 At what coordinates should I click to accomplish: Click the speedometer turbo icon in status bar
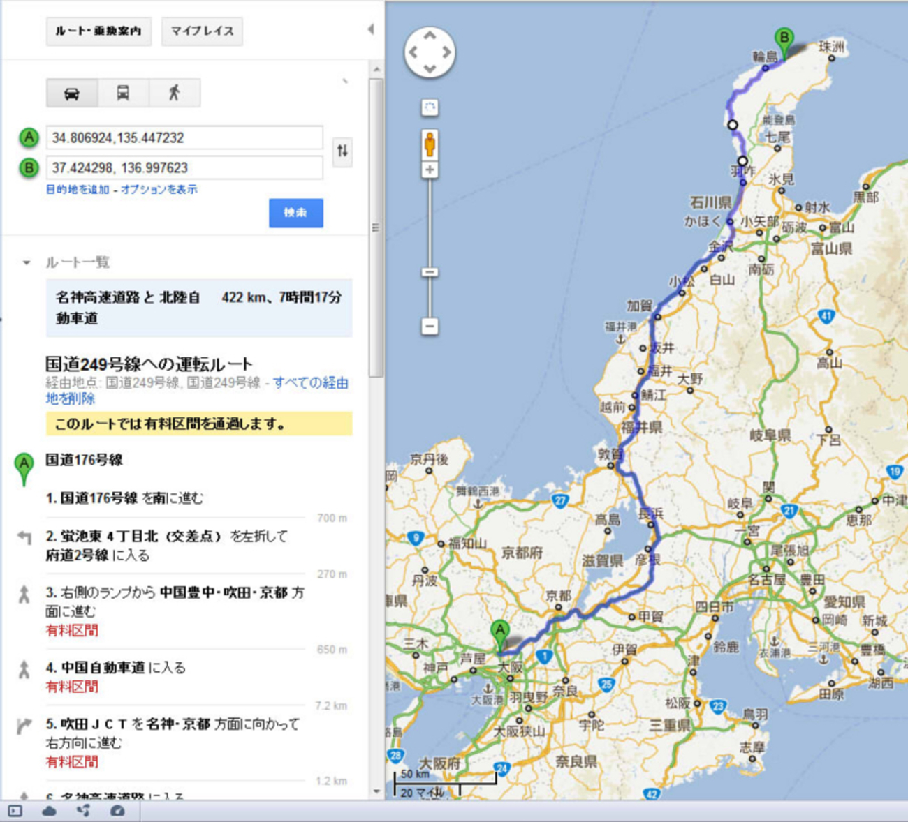[117, 811]
